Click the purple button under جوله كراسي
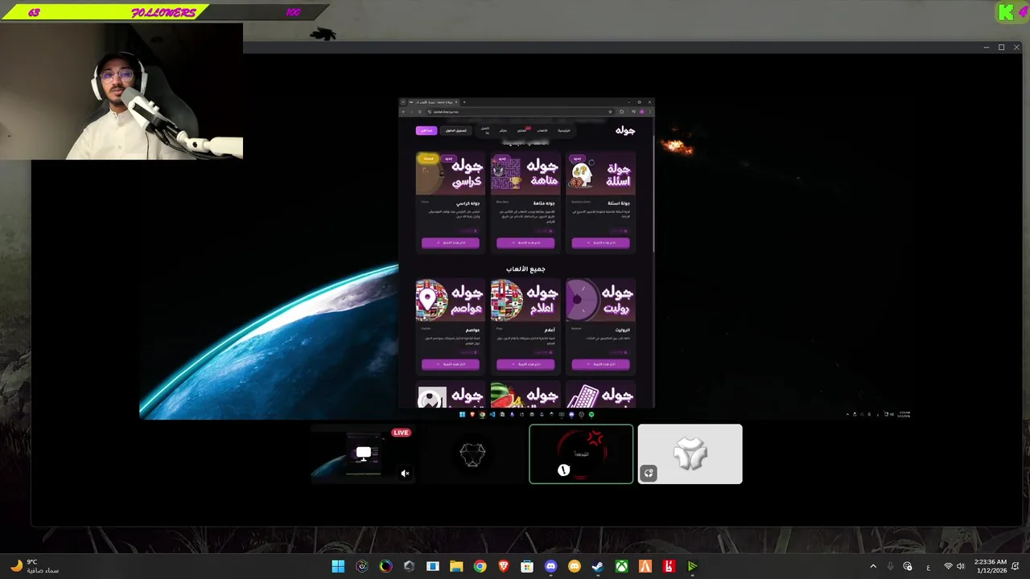 pos(451,242)
